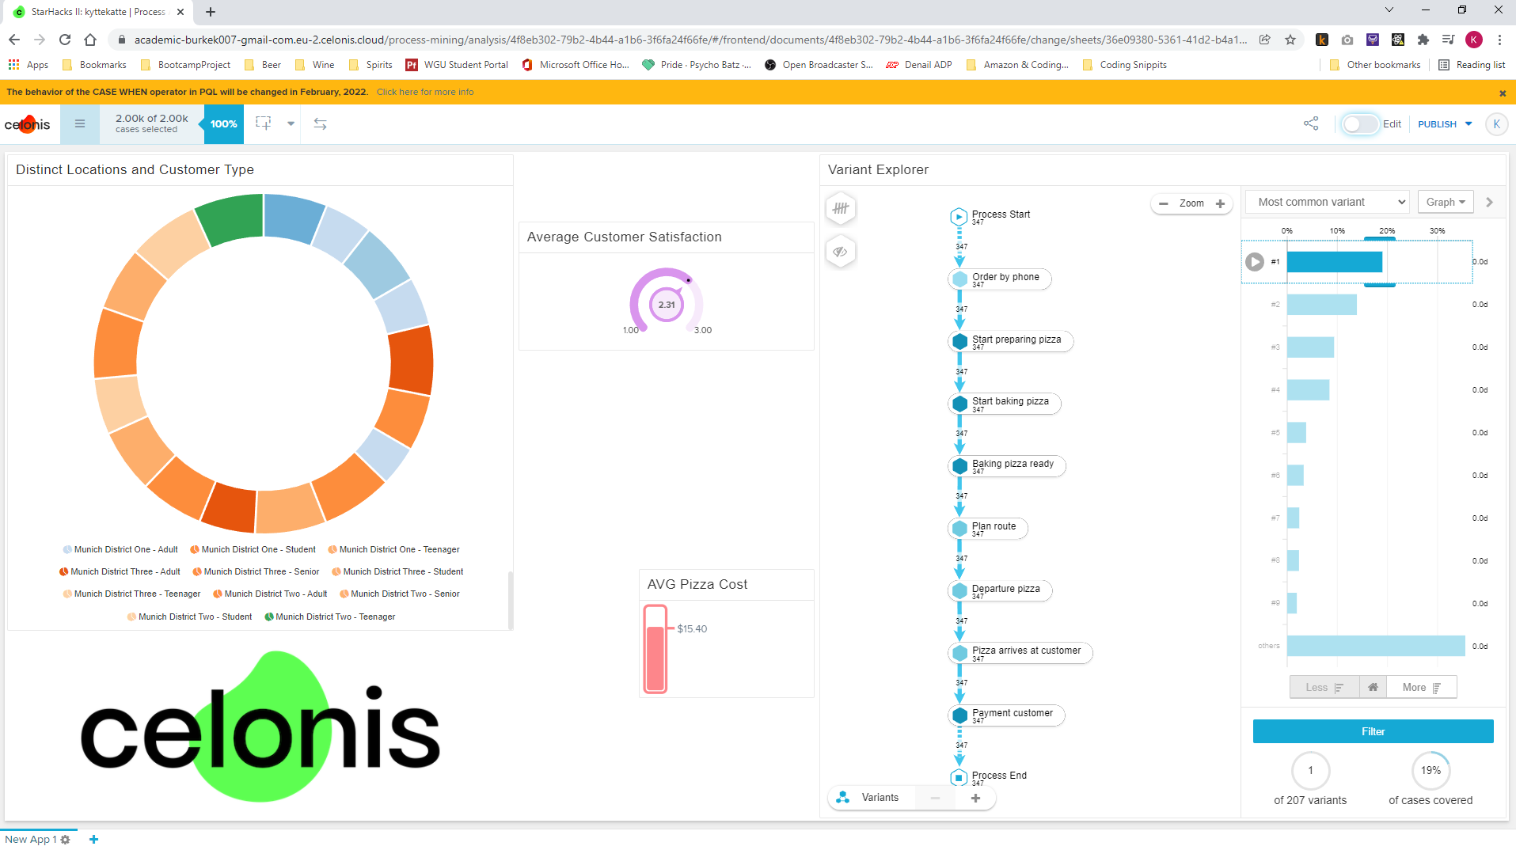
Task: Select the others variant bar
Action: coord(1376,646)
